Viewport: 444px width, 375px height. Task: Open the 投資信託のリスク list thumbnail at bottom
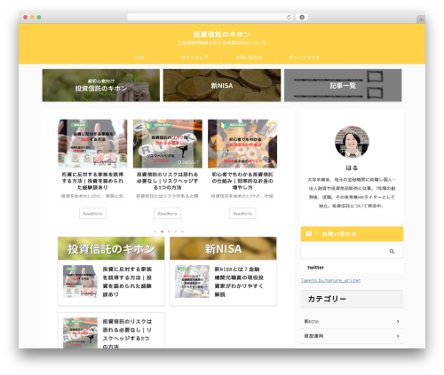(80, 332)
